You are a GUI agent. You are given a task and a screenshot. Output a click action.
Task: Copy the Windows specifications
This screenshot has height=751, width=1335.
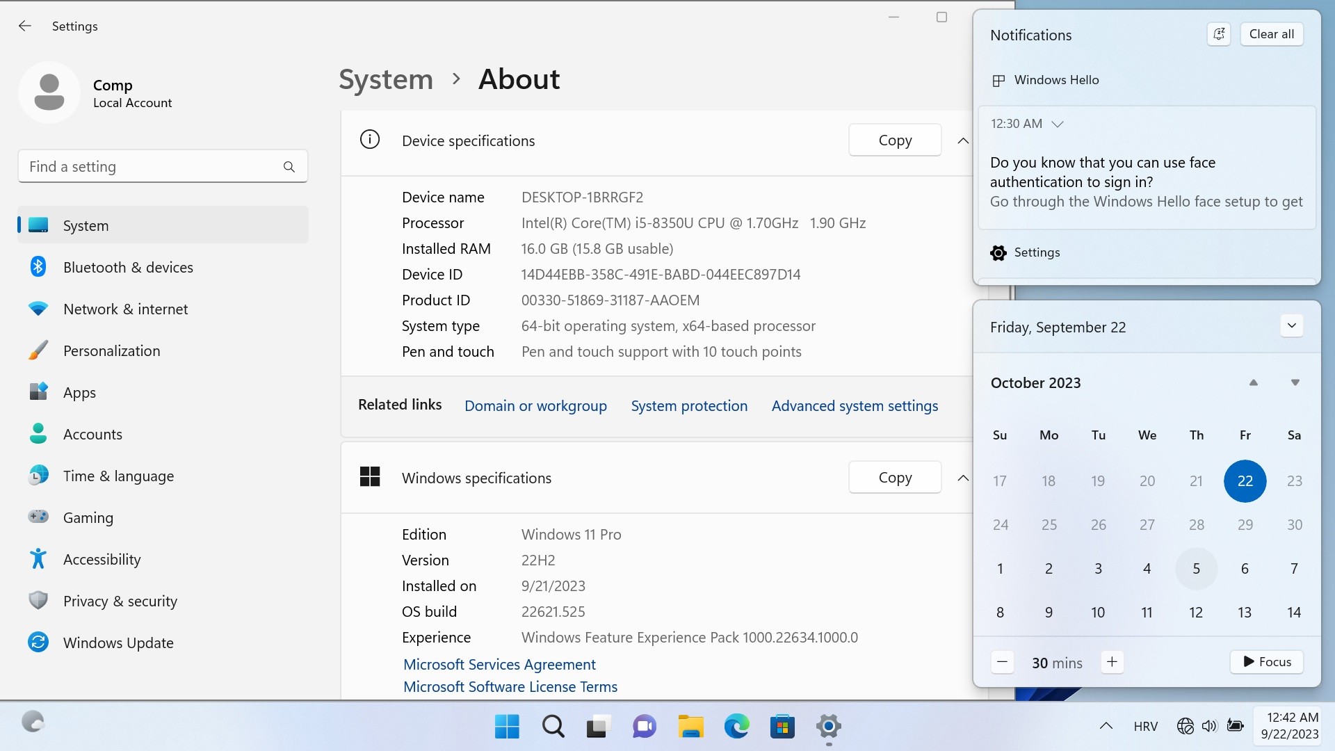click(895, 478)
